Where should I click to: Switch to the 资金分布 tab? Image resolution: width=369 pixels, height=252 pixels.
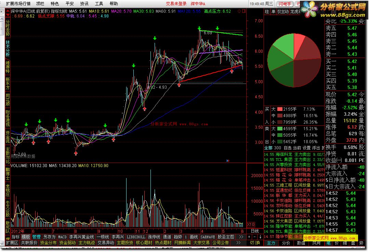click(48, 242)
